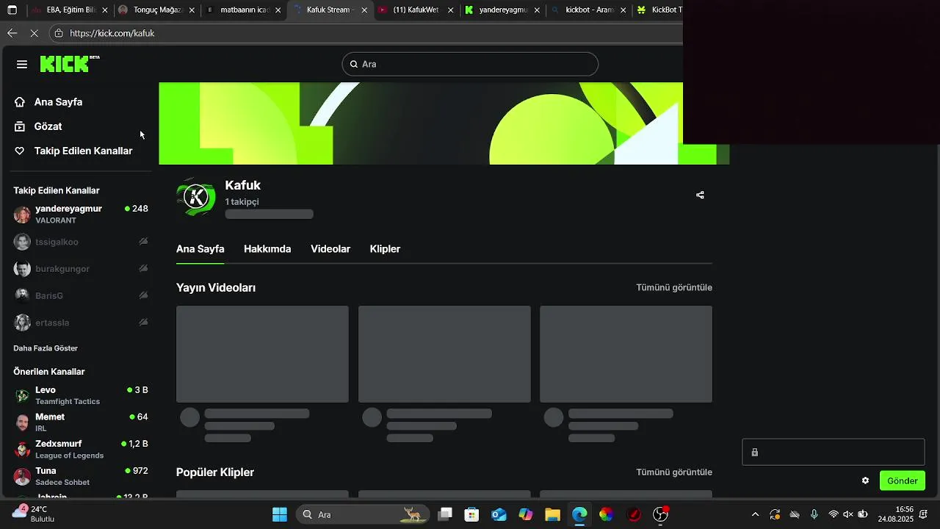
Task: Open the notification center bell
Action: click(x=923, y=514)
